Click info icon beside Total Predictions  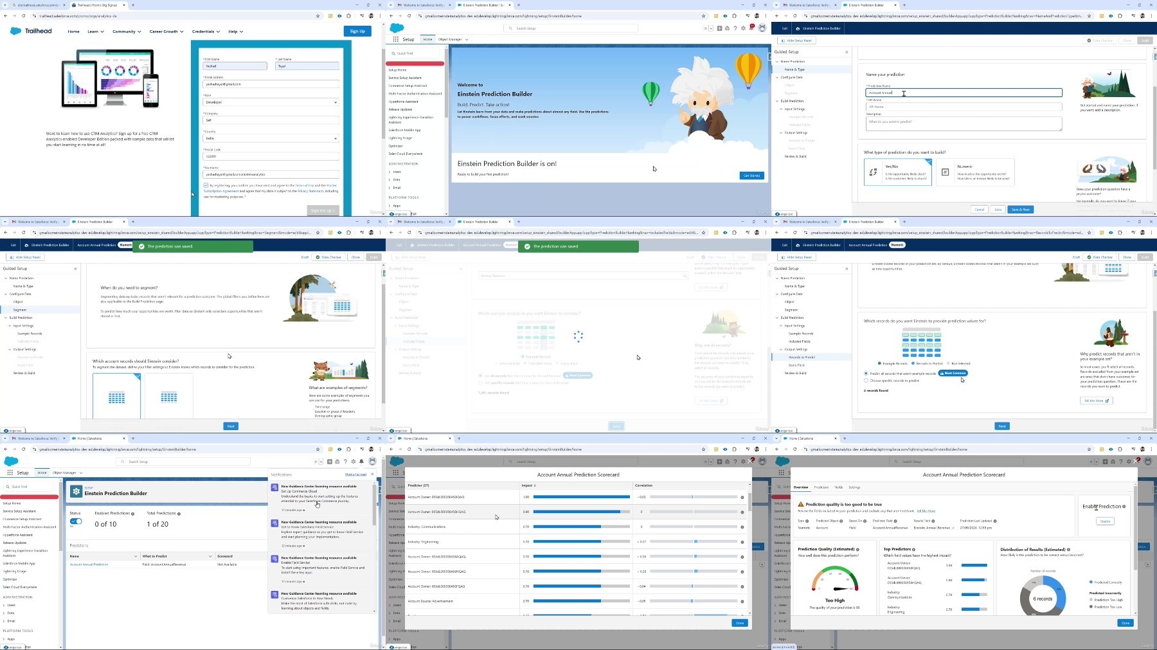(179, 514)
